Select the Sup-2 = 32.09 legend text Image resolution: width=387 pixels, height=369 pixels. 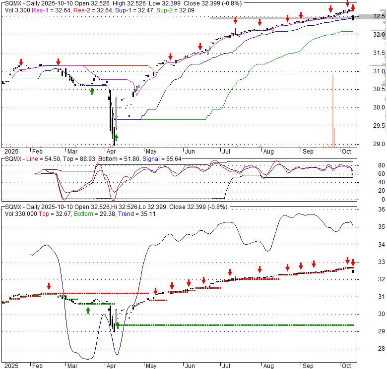175,10
